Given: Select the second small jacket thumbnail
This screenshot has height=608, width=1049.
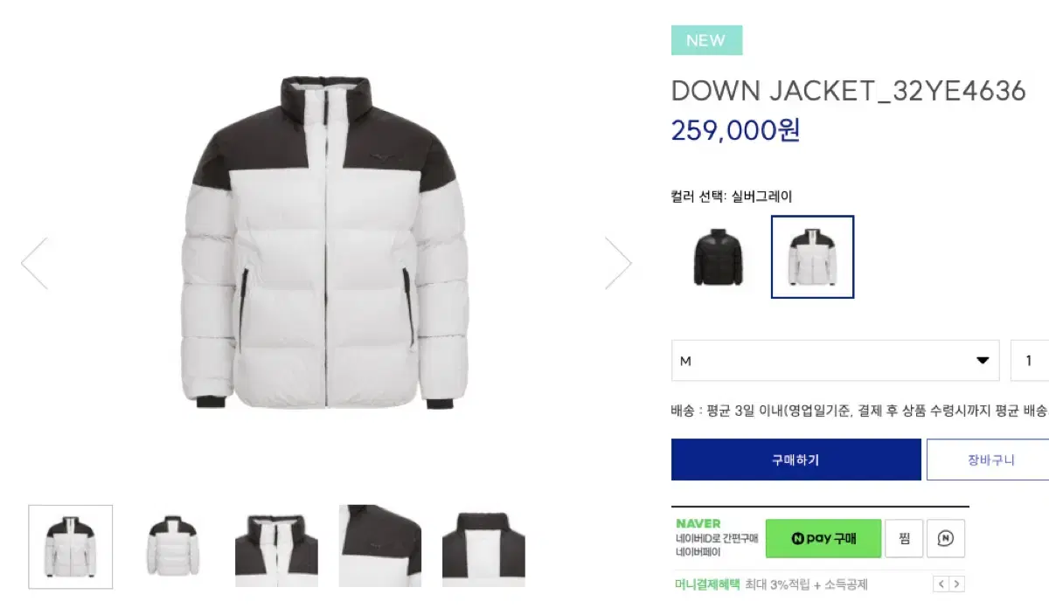Looking at the screenshot, I should pyautogui.click(x=173, y=547).
